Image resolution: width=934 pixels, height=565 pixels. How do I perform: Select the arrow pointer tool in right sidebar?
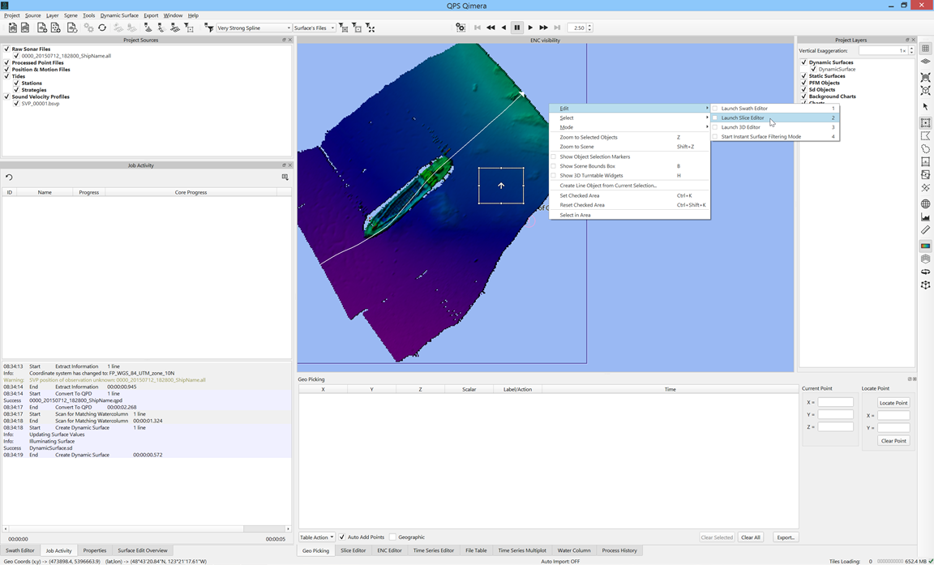point(925,106)
